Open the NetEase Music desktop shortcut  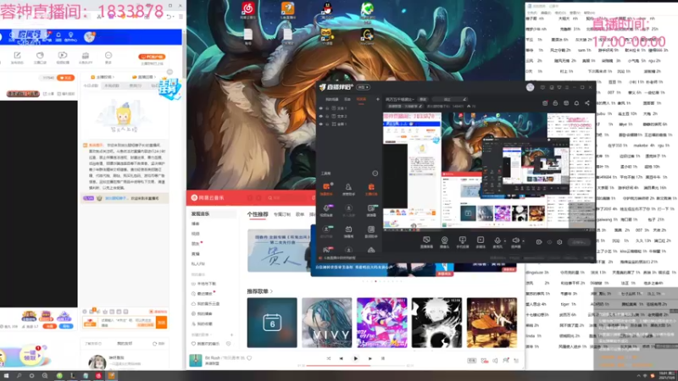[x=248, y=9]
